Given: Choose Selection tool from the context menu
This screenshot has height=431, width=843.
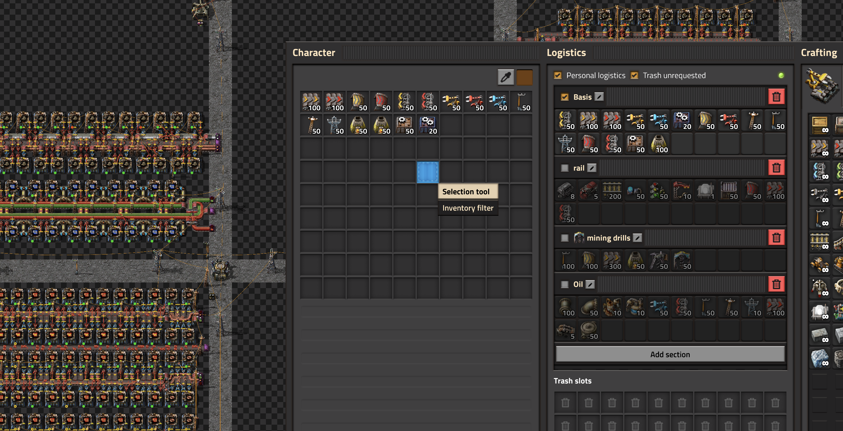Looking at the screenshot, I should pyautogui.click(x=468, y=192).
